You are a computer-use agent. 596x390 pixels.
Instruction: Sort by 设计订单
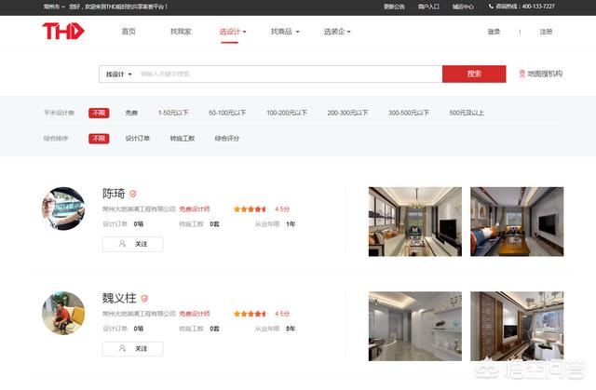click(137, 139)
